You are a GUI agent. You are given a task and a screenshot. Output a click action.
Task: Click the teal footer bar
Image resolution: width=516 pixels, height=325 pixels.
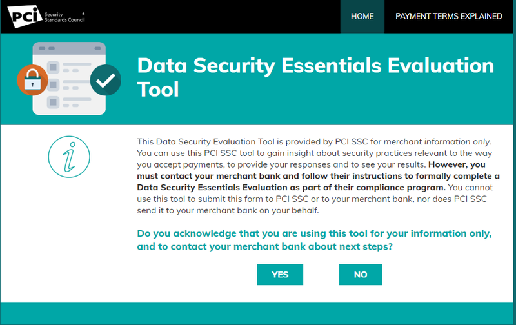(x=258, y=314)
